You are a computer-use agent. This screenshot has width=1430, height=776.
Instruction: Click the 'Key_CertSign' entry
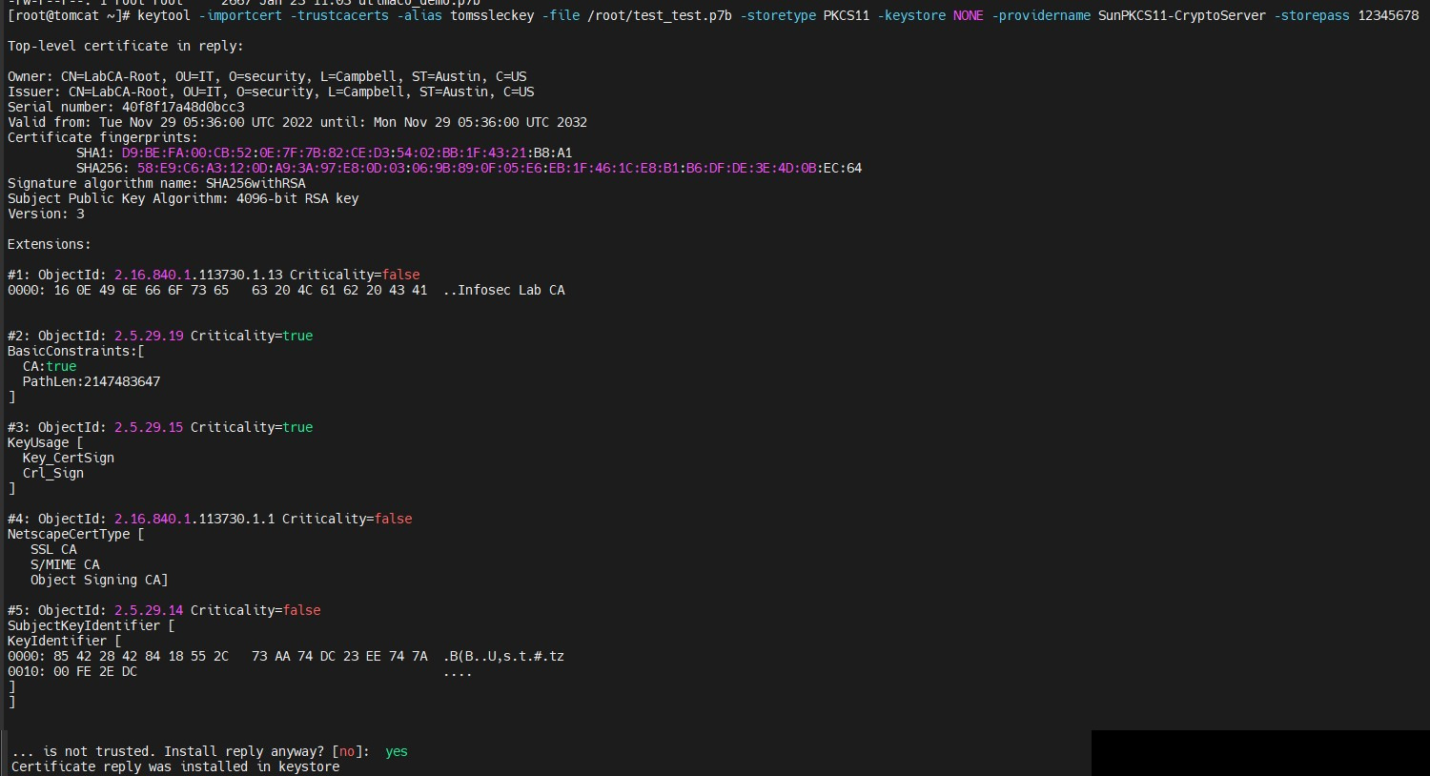tap(69, 458)
